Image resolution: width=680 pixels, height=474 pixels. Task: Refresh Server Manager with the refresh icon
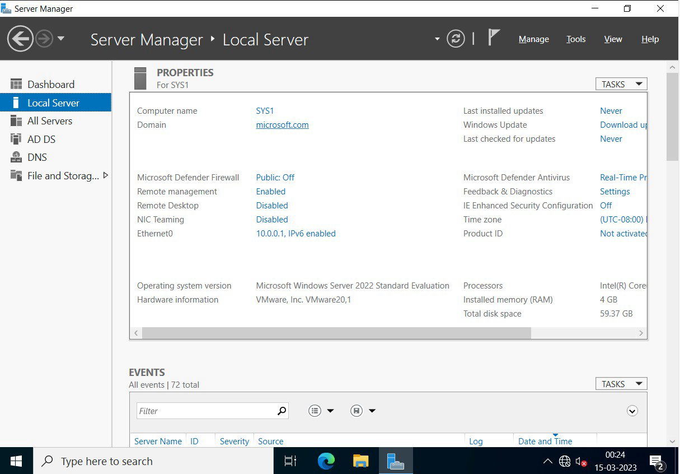456,39
